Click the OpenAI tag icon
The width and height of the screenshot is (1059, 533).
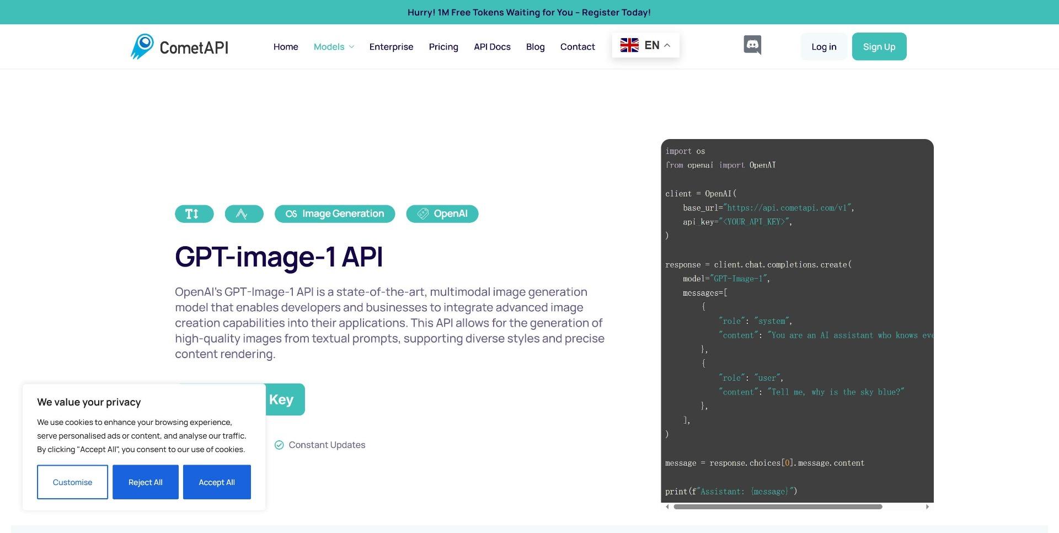pyautogui.click(x=422, y=214)
